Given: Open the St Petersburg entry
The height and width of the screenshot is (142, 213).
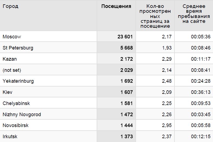Looking at the screenshot, I should (18, 48).
